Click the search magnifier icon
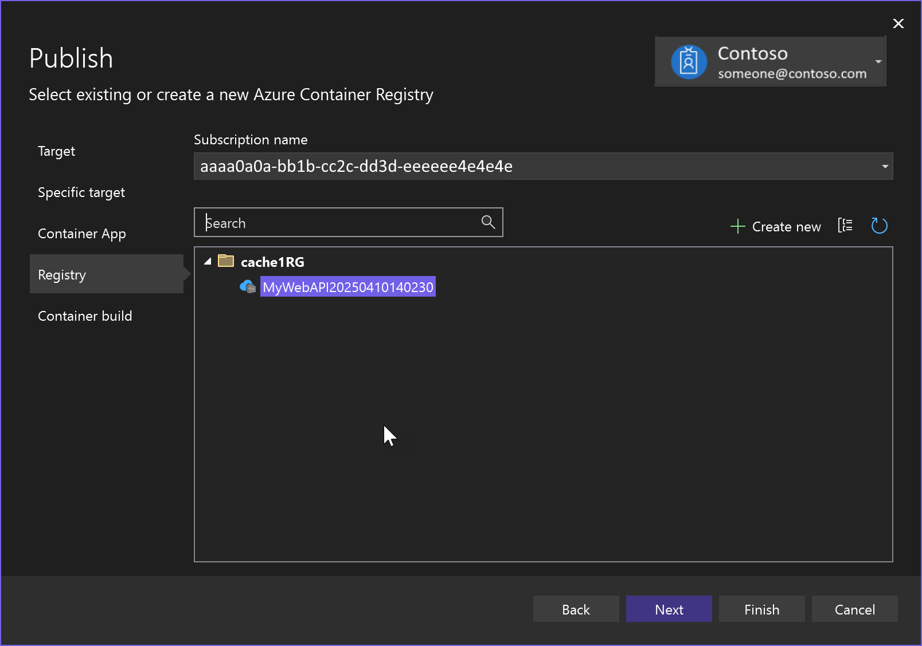This screenshot has height=646, width=922. [488, 222]
